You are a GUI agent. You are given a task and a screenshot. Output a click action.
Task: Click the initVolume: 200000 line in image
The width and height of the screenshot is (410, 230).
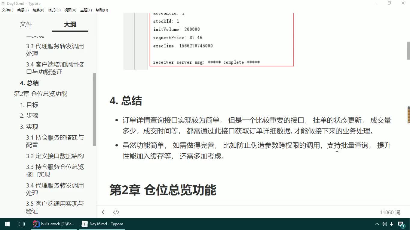click(x=176, y=29)
